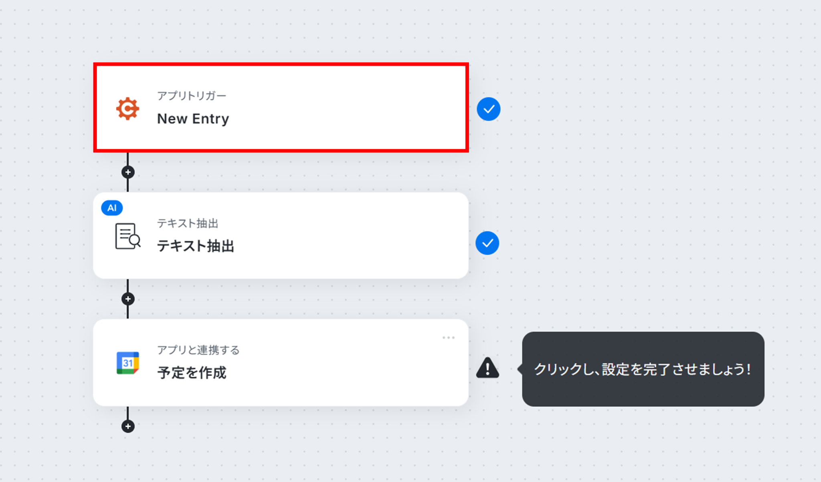The height and width of the screenshot is (482, 821).
Task: Click the document search icon for text extraction
Action: (128, 236)
